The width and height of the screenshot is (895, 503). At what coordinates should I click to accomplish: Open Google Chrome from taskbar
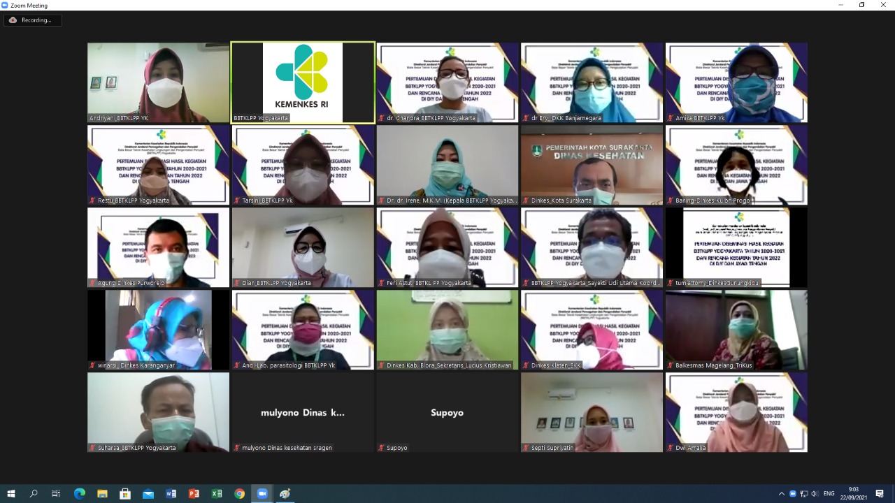pos(240,494)
